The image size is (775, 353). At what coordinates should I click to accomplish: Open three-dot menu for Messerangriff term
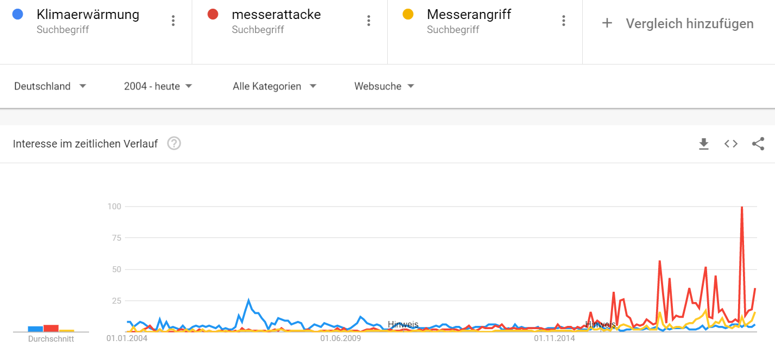(564, 21)
